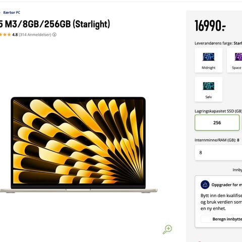Click the Leverandørens farge label
The width and height of the screenshot is (242, 242).
[214, 43]
